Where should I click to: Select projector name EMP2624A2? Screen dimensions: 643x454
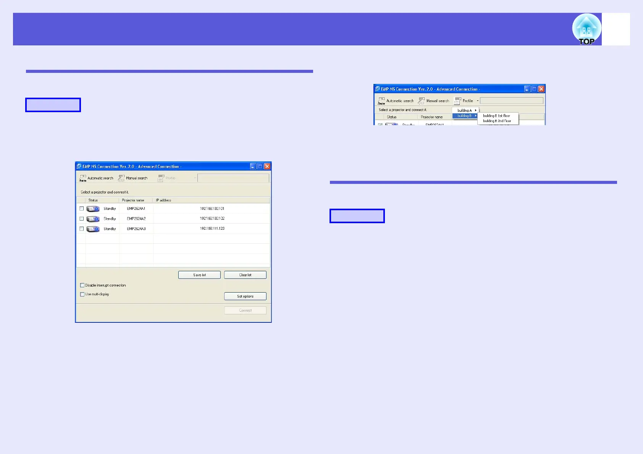136,219
